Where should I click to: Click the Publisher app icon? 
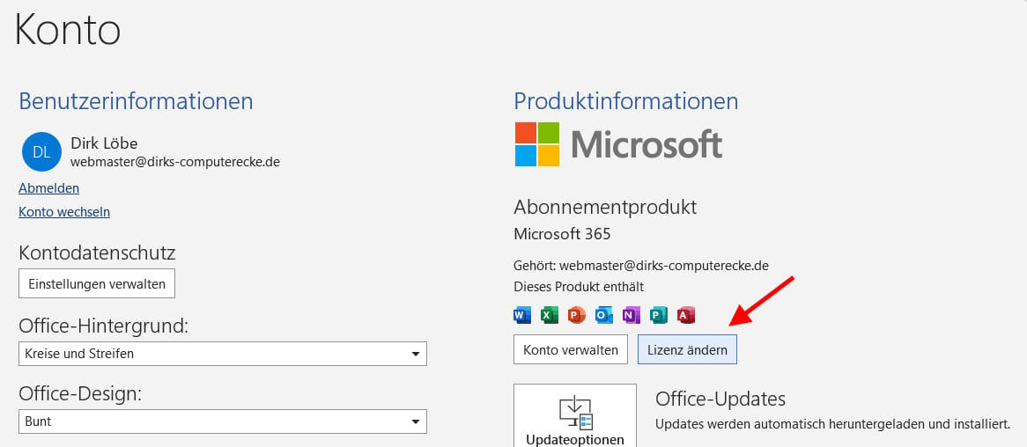coord(658,316)
